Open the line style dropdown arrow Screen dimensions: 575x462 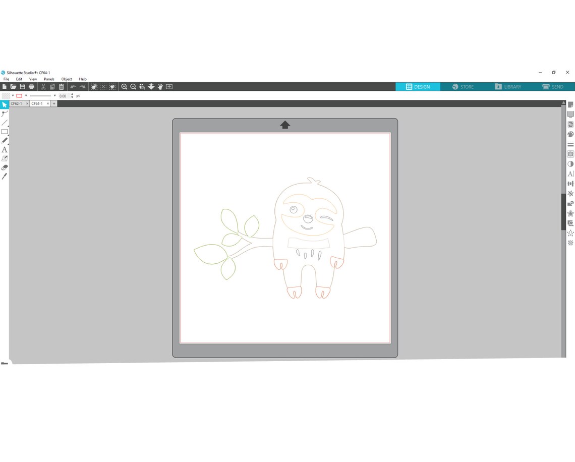pyautogui.click(x=54, y=96)
